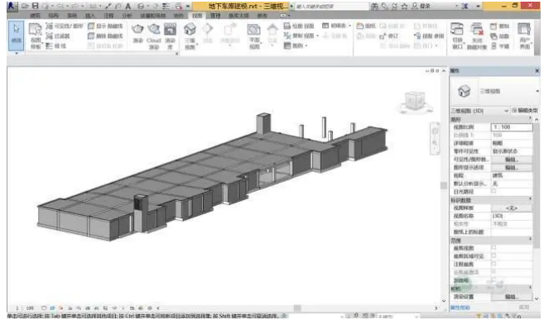Open the View Templates tool
This screenshot has width=544, height=325.
tap(35, 35)
